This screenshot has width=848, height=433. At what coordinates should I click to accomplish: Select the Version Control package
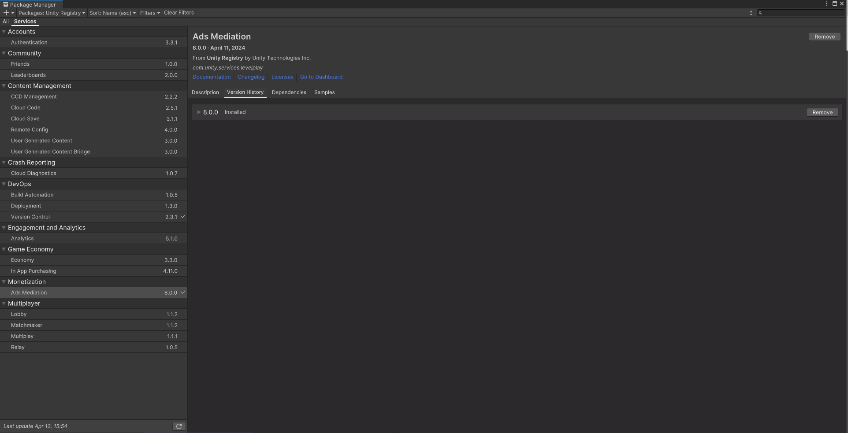tap(93, 217)
